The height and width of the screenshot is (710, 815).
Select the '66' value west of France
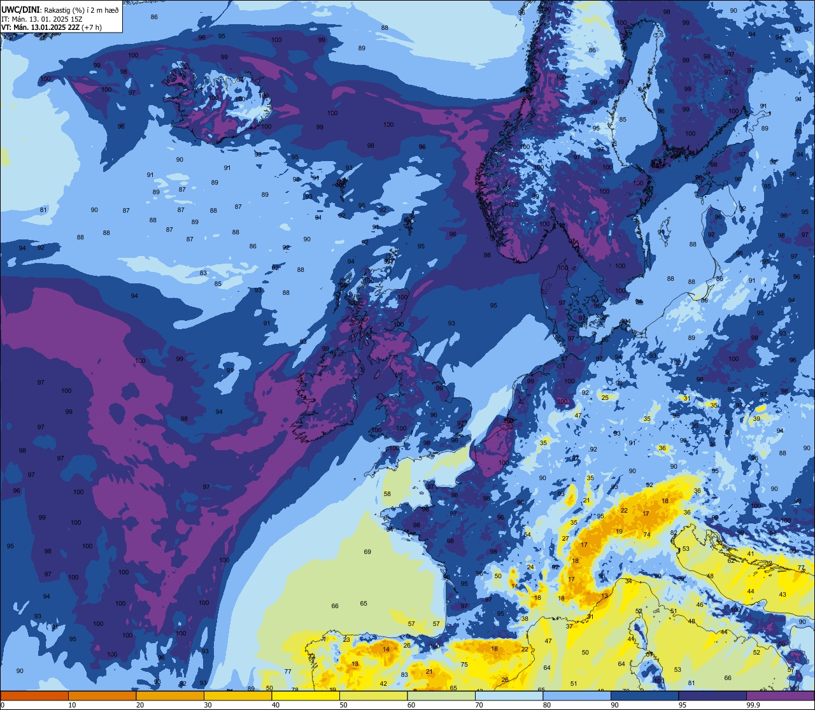pos(335,606)
